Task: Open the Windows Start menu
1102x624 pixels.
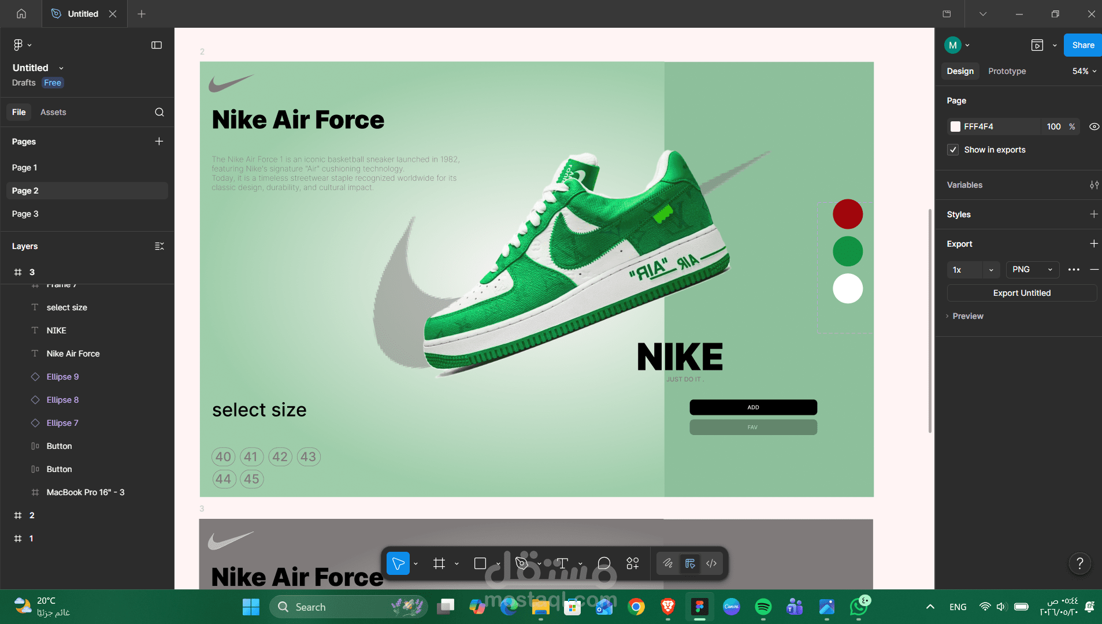Action: pyautogui.click(x=251, y=607)
